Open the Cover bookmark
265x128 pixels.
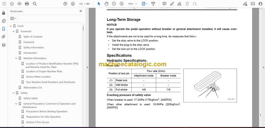click(20, 26)
